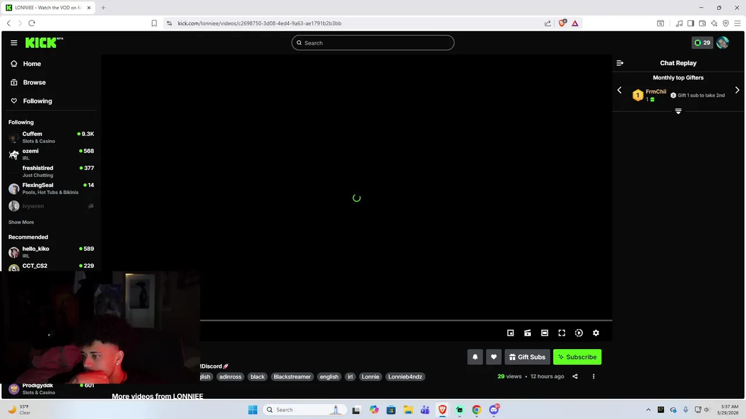
Task: Open the three-dot more options menu
Action: click(593, 377)
